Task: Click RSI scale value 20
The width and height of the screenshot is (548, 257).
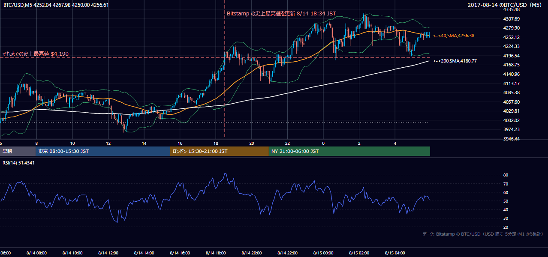Action: 506,227
